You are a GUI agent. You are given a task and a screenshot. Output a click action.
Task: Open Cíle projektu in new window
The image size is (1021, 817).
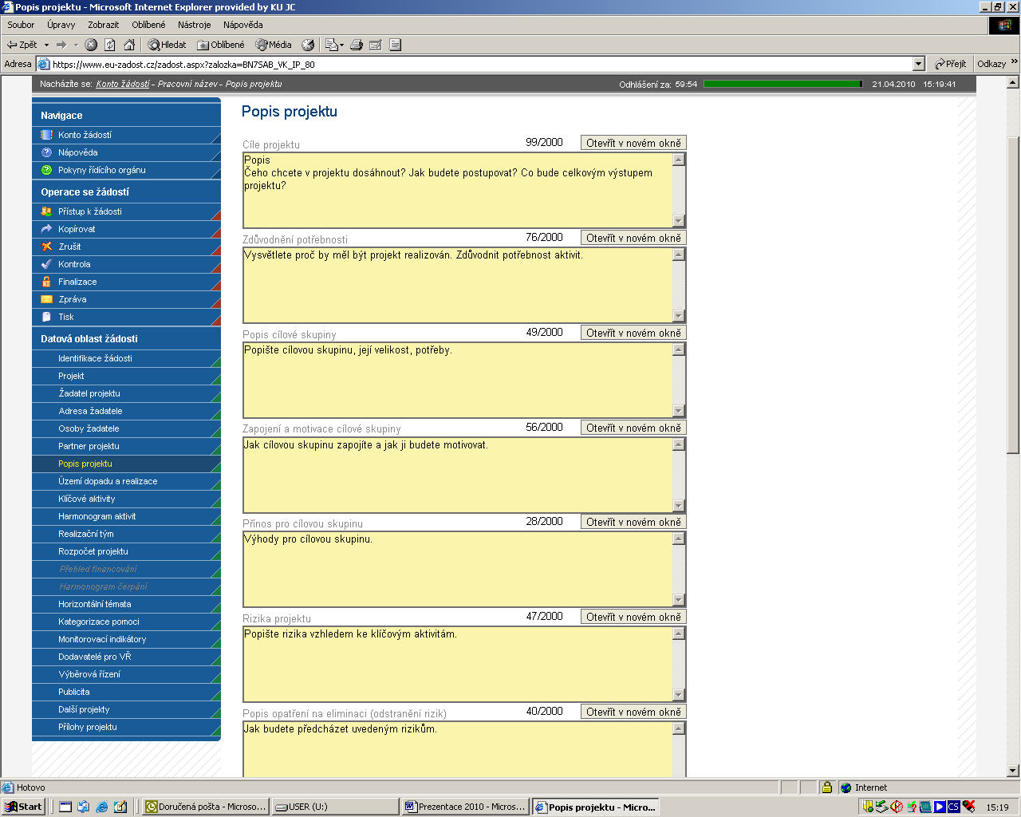633,143
